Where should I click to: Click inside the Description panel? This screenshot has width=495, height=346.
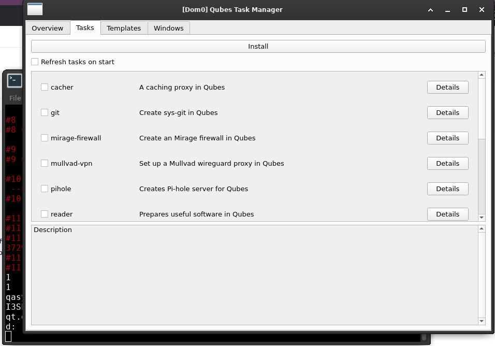pyautogui.click(x=254, y=275)
